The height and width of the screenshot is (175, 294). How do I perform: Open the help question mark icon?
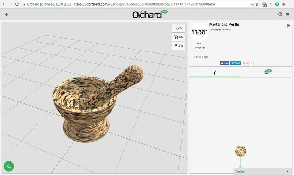click(x=280, y=14)
